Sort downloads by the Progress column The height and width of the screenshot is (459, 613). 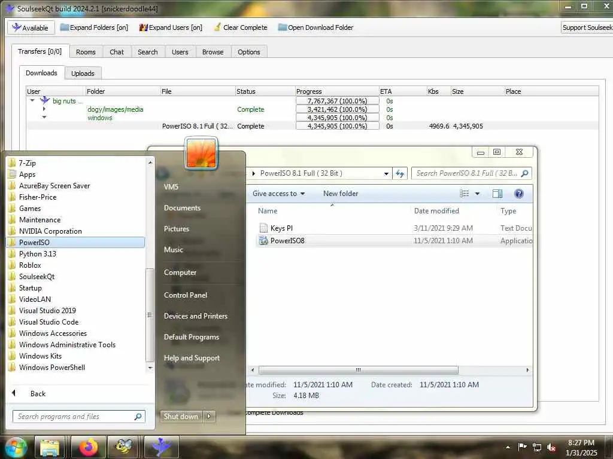[337, 91]
